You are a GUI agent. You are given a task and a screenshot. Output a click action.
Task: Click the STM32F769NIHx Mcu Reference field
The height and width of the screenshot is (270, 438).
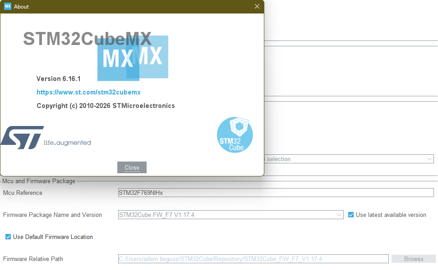point(276,193)
